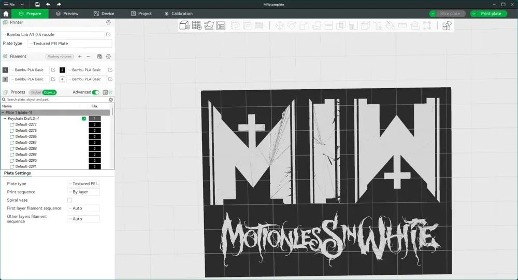Edit the filament 2 preset
This screenshot has width=518, height=280.
(x=110, y=70)
